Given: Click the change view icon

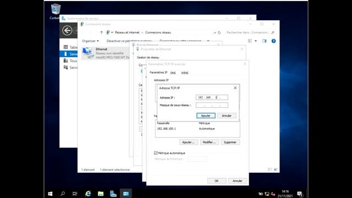Looking at the screenshot, I should click(x=250, y=41).
